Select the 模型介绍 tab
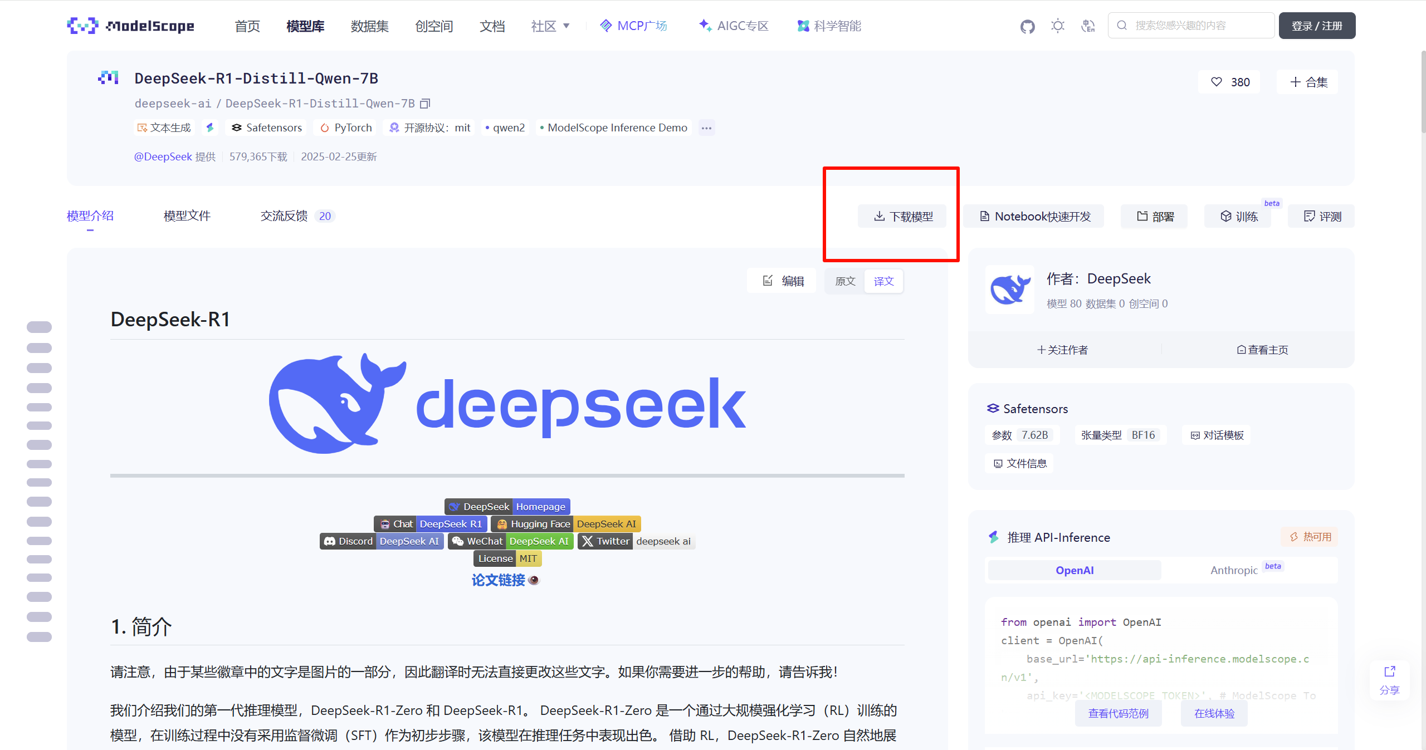1426x750 pixels. [90, 216]
